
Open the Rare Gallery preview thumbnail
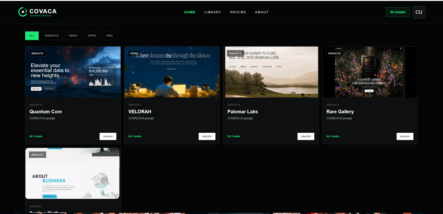click(370, 72)
